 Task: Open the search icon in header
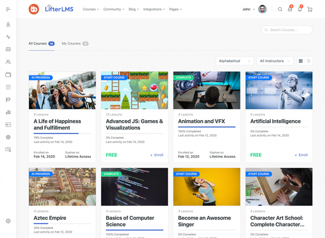pos(280,9)
